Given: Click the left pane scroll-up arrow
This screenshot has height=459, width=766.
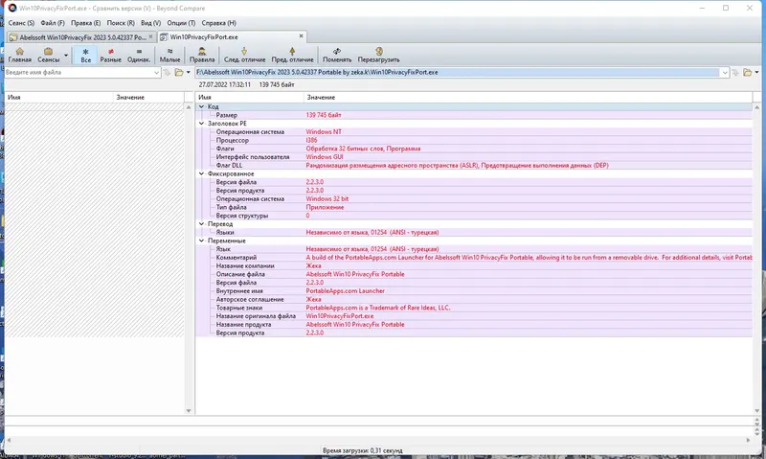Looking at the screenshot, I should [x=189, y=107].
